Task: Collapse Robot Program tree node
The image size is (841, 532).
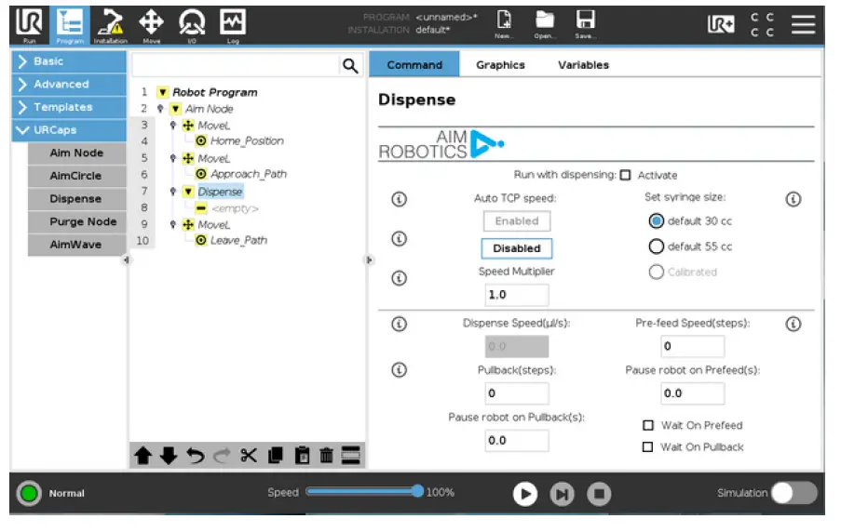Action: (x=162, y=93)
